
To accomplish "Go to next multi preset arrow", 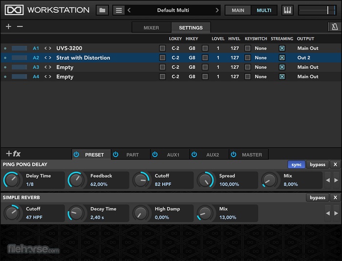I will pos(217,10).
